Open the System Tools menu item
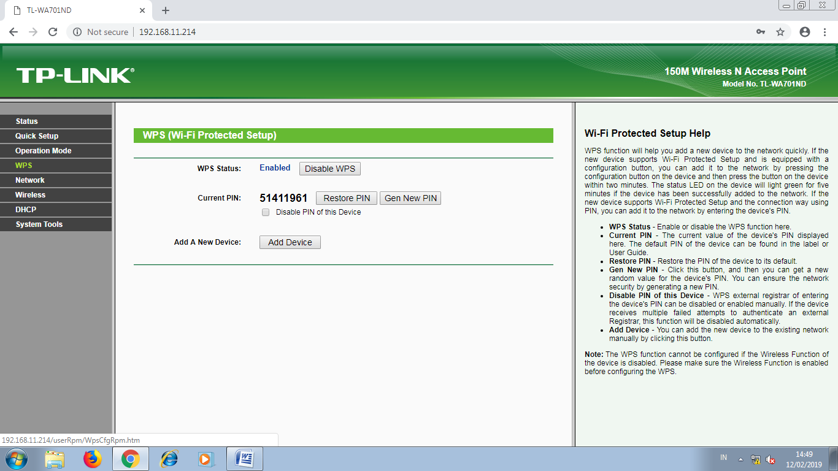The height and width of the screenshot is (471, 838). click(x=56, y=224)
